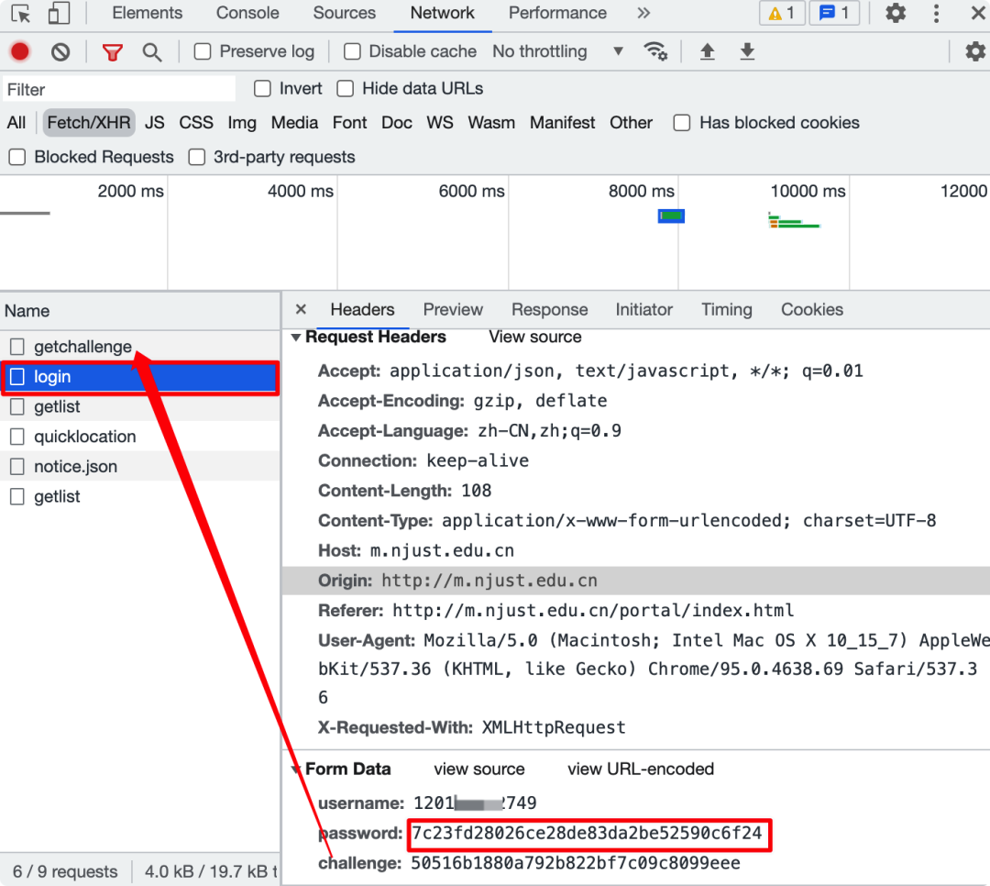Click the Filter text input
Image resolution: width=990 pixels, height=886 pixels.
118,89
